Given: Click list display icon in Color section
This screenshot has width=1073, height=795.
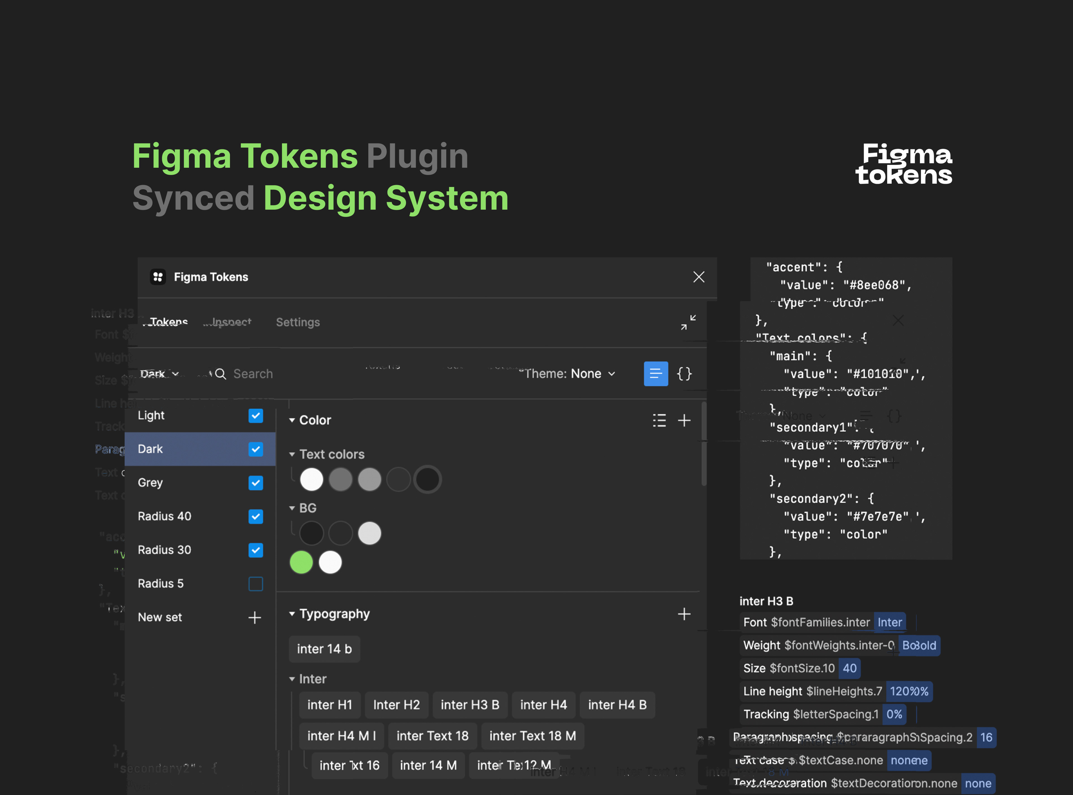Looking at the screenshot, I should point(659,420).
